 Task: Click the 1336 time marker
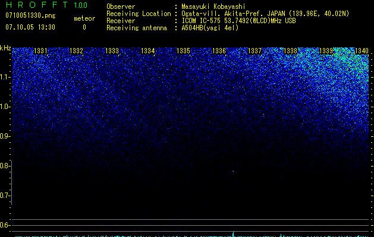coord(219,51)
